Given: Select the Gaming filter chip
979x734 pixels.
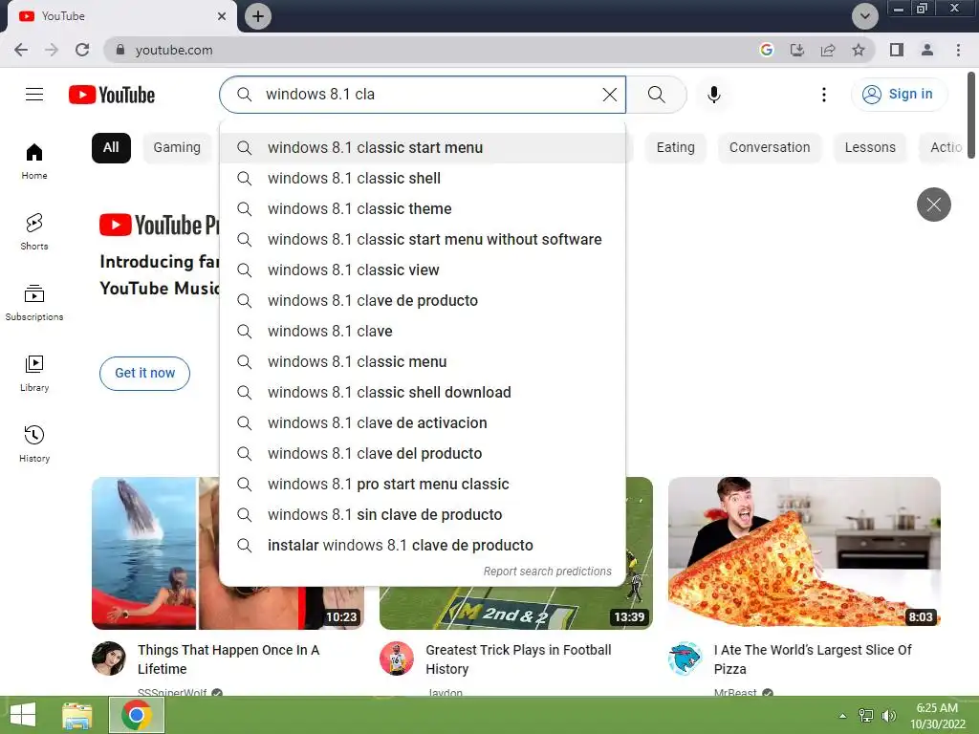Looking at the screenshot, I should point(177,148).
